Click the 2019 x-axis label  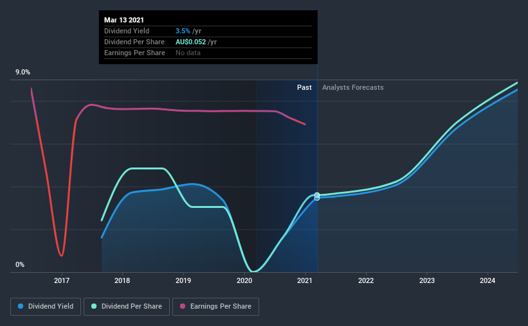(x=183, y=280)
